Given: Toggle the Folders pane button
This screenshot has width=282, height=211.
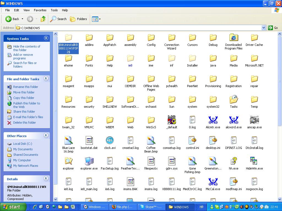Looking at the screenshot, I should (x=78, y=19).
